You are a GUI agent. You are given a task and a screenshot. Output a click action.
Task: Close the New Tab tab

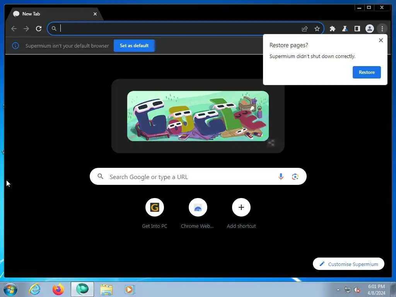click(95, 14)
